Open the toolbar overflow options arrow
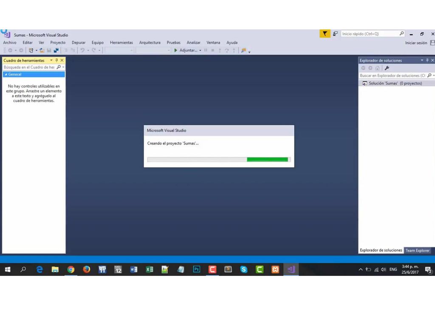The width and height of the screenshot is (435, 326). point(249,51)
